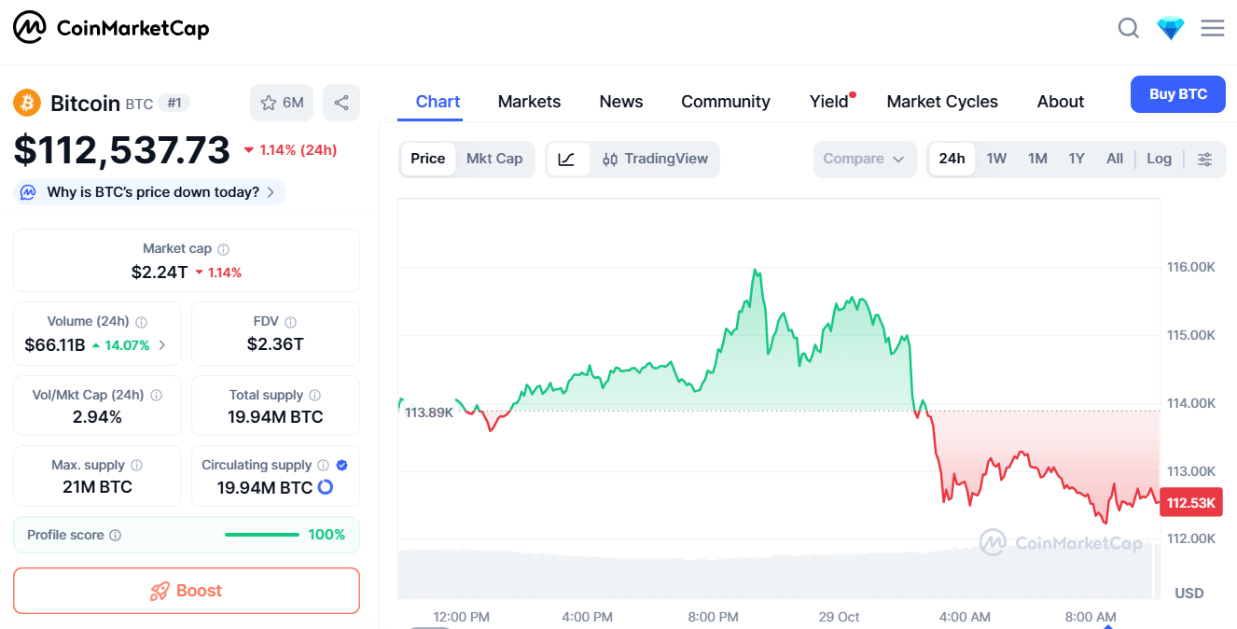
Task: Click the share icon next to watchlist
Action: tap(341, 102)
